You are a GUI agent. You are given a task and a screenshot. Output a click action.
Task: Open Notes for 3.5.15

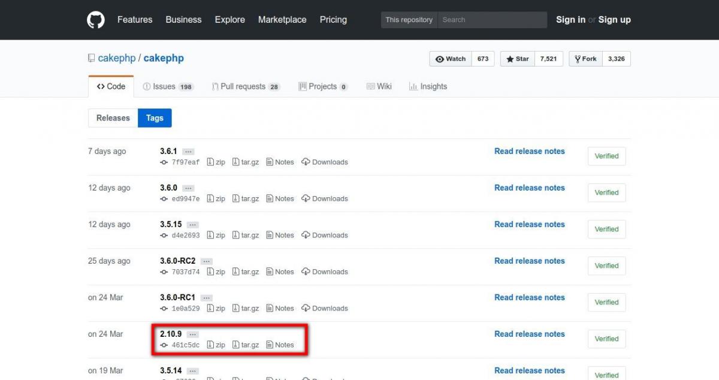tap(280, 236)
